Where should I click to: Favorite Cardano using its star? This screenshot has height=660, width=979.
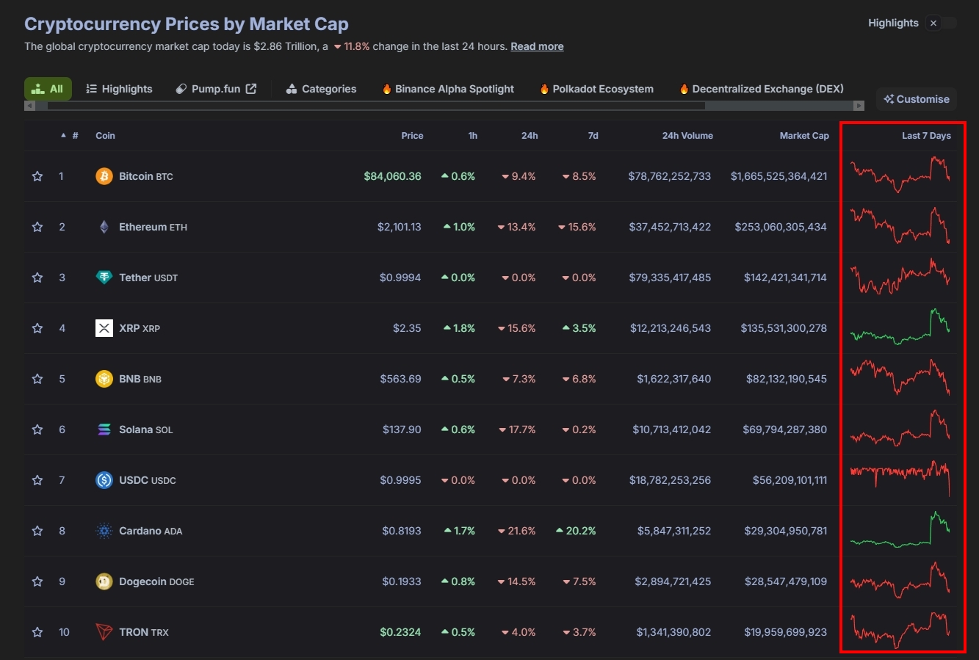(x=37, y=531)
